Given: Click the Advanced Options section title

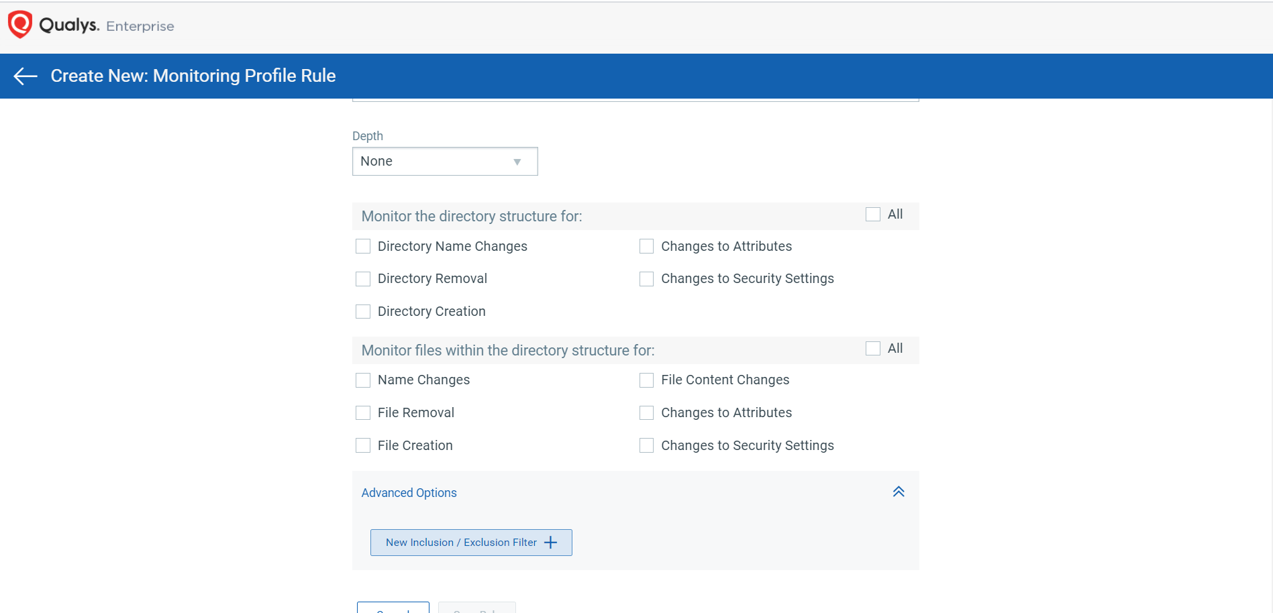Looking at the screenshot, I should (x=409, y=493).
